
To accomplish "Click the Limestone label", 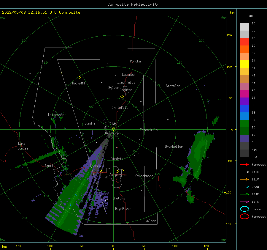I will (56, 115).
